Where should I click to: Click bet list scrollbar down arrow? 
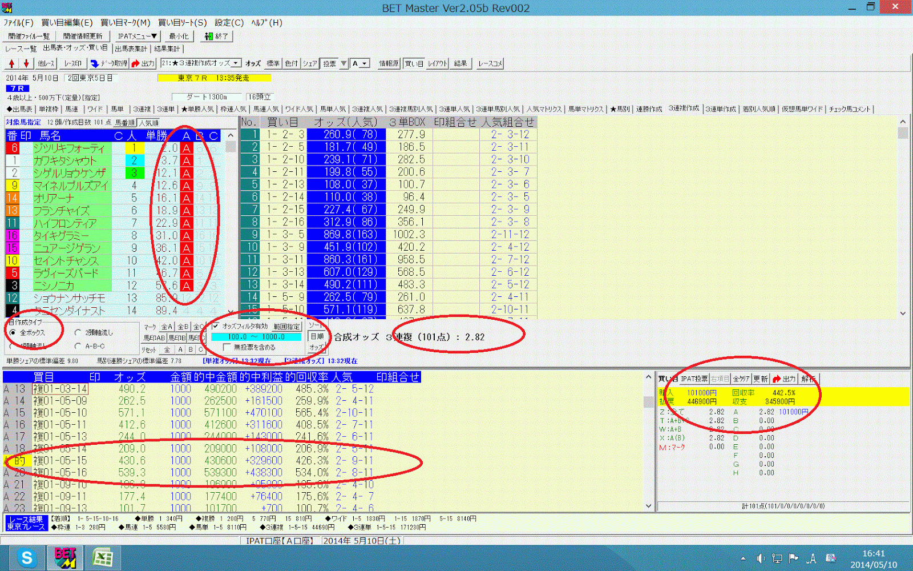648,506
